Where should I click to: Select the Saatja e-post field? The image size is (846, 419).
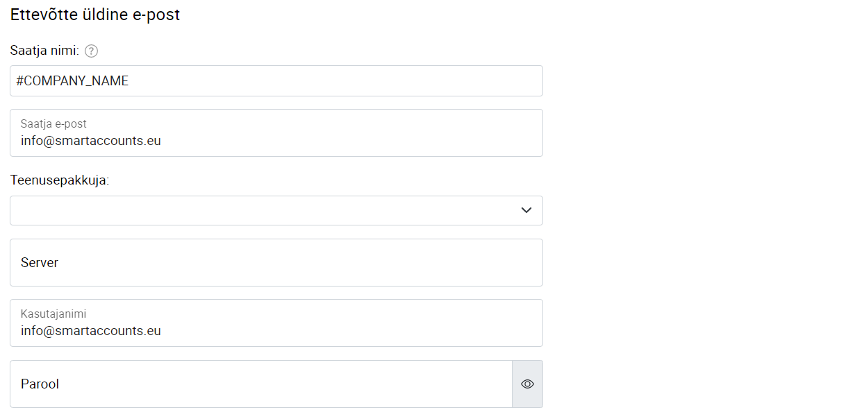tap(276, 132)
